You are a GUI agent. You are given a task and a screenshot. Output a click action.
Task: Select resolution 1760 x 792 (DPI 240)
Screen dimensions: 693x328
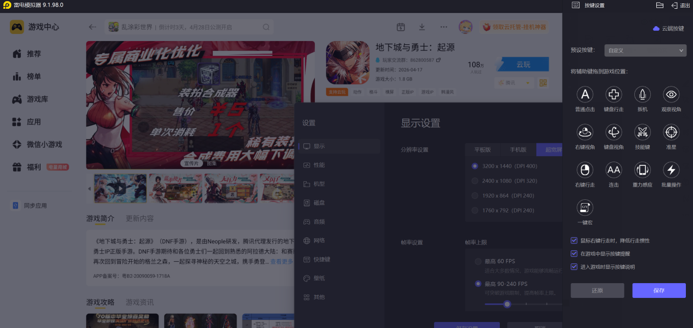(x=475, y=210)
